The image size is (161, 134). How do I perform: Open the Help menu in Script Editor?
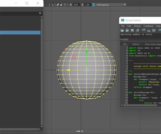coord(158,26)
